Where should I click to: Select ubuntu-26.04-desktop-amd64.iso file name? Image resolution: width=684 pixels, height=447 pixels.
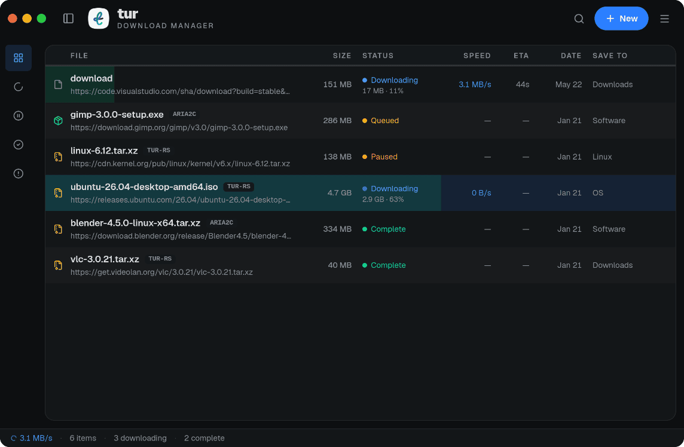[x=144, y=187]
